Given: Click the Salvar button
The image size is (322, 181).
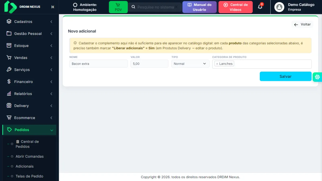Looking at the screenshot, I should click(x=286, y=76).
